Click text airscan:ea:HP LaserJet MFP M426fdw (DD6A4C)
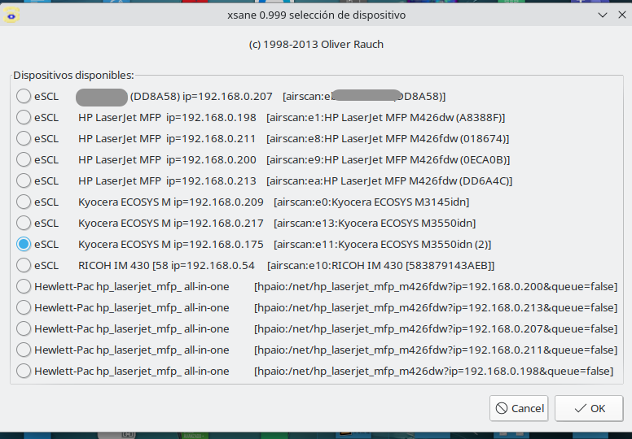 pos(389,180)
